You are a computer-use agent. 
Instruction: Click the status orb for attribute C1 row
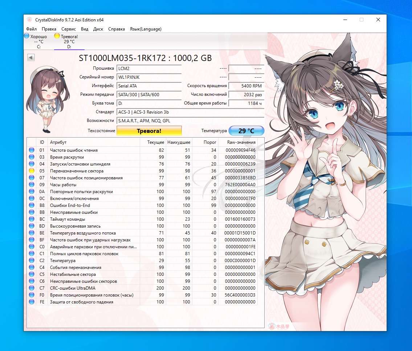tap(32, 253)
